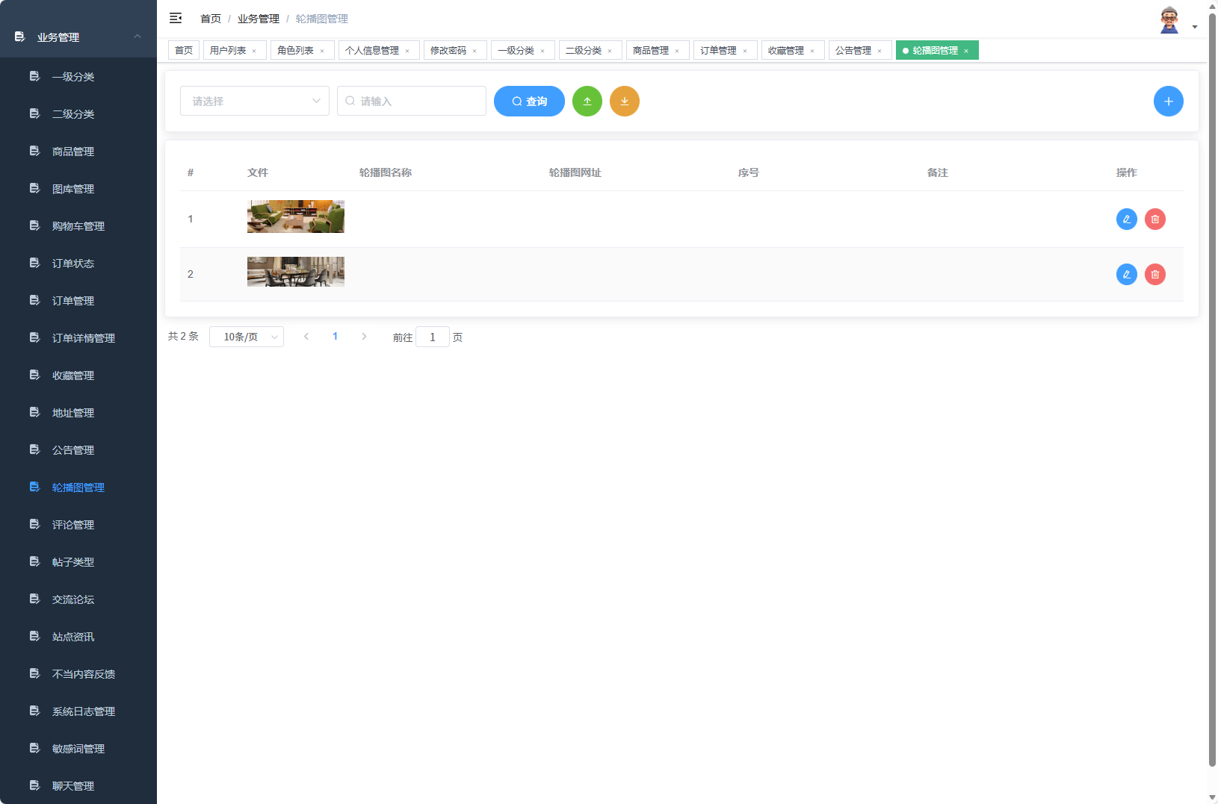1218x804 pixels.
Task: Edit the second carousel record with pencil icon
Action: coord(1126,274)
